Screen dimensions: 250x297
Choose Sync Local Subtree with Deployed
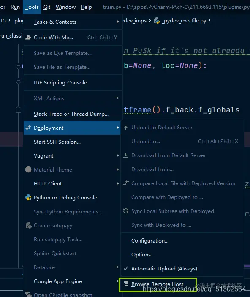coord(182,211)
